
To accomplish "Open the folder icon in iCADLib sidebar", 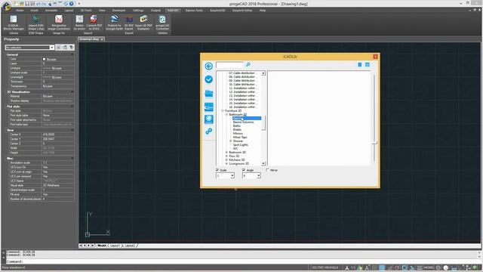I will [x=209, y=93].
